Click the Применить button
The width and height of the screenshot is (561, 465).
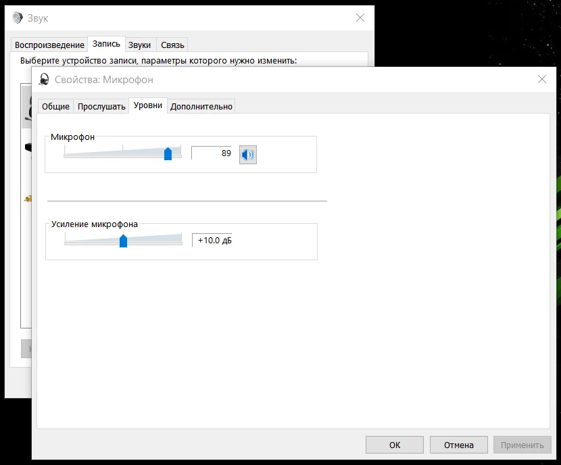tap(522, 445)
